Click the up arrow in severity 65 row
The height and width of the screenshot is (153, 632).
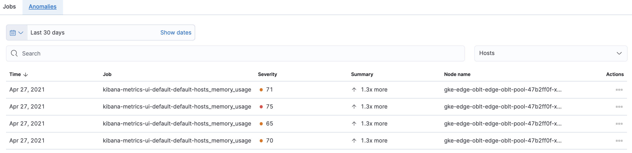click(354, 124)
